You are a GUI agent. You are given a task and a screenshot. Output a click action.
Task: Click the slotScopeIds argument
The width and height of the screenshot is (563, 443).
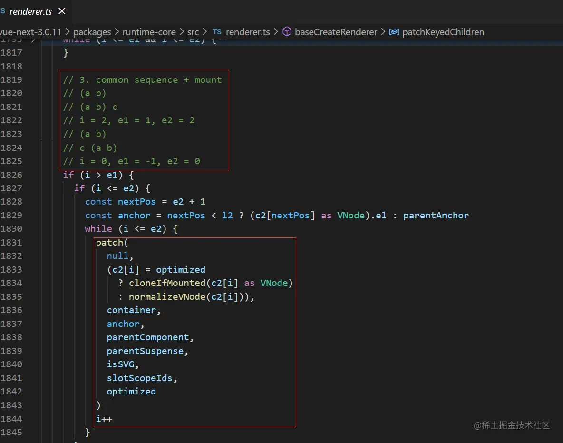tap(140, 378)
